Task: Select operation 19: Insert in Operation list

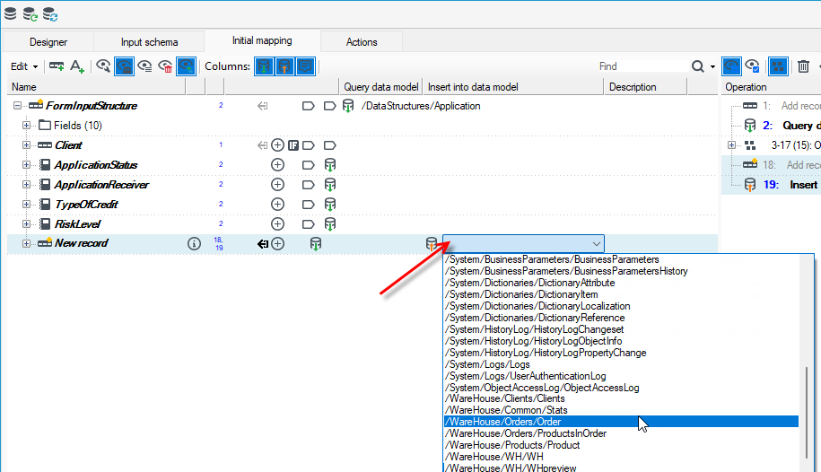Action: tap(790, 184)
